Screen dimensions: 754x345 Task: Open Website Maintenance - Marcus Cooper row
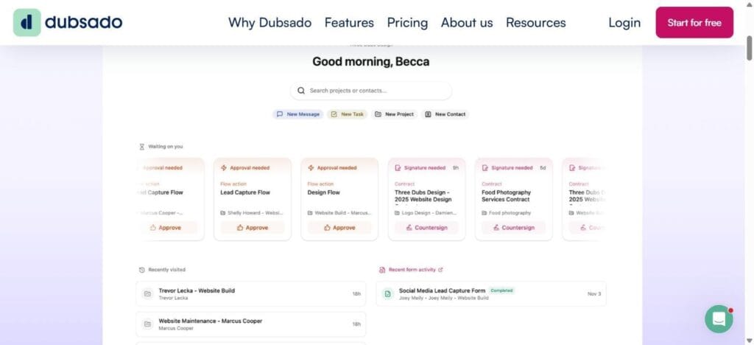click(x=250, y=324)
